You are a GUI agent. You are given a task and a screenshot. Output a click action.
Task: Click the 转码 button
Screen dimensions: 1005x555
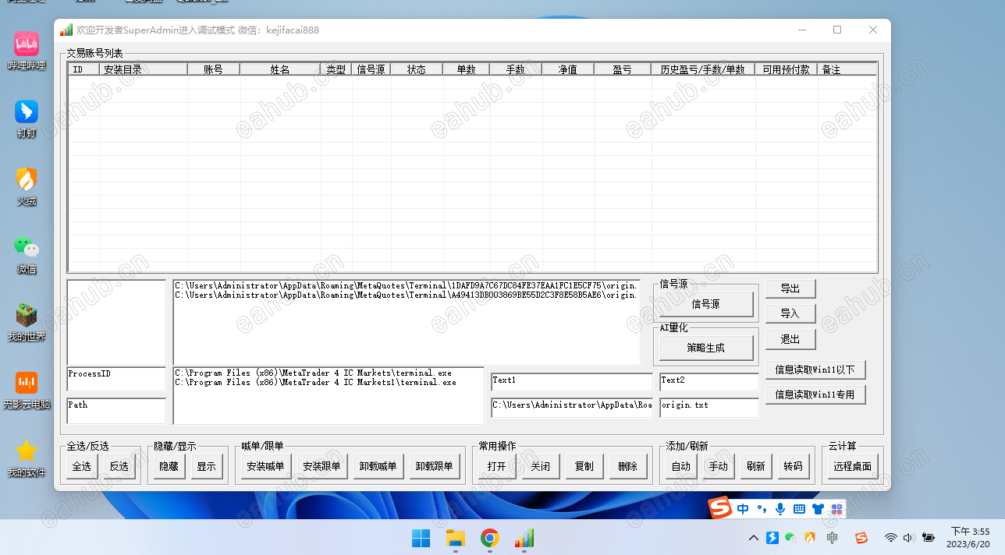794,466
